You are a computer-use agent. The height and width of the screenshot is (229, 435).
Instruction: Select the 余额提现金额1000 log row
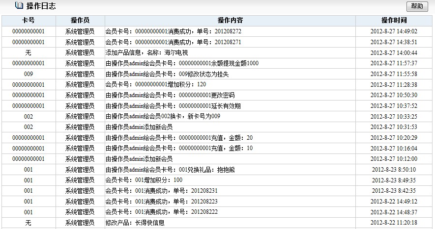coord(182,63)
